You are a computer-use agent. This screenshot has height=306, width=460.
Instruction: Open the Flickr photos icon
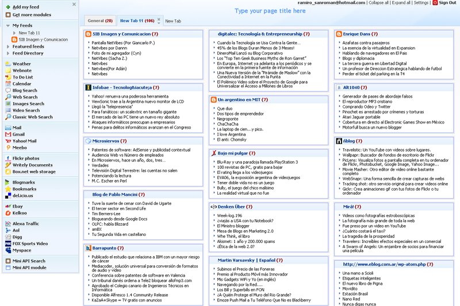coord(8,158)
